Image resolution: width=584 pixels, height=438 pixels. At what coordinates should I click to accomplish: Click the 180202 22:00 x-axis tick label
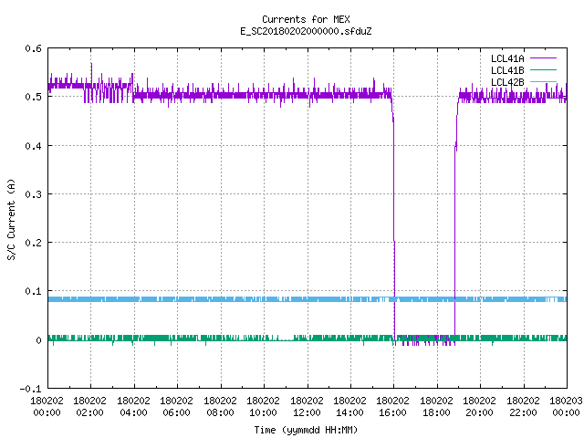tap(523, 407)
